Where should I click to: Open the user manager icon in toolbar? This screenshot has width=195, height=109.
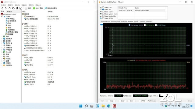pyautogui.click(x=17, y=8)
